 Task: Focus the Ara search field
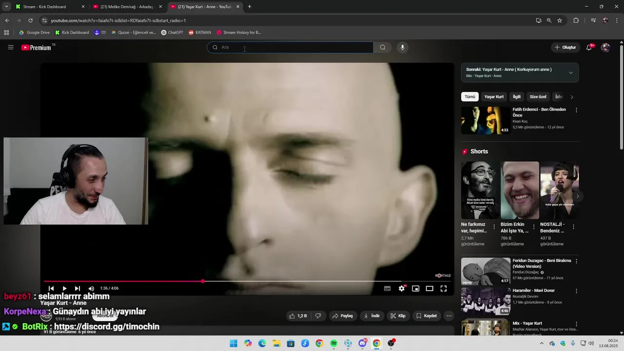(290, 47)
